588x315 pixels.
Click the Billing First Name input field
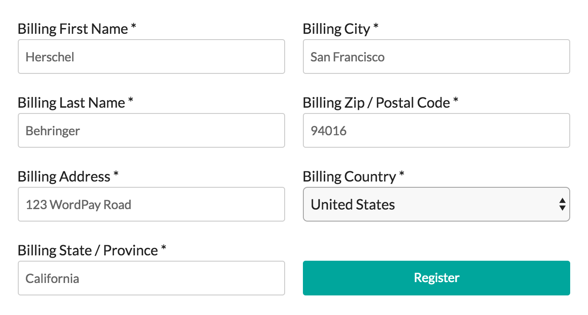pos(151,57)
